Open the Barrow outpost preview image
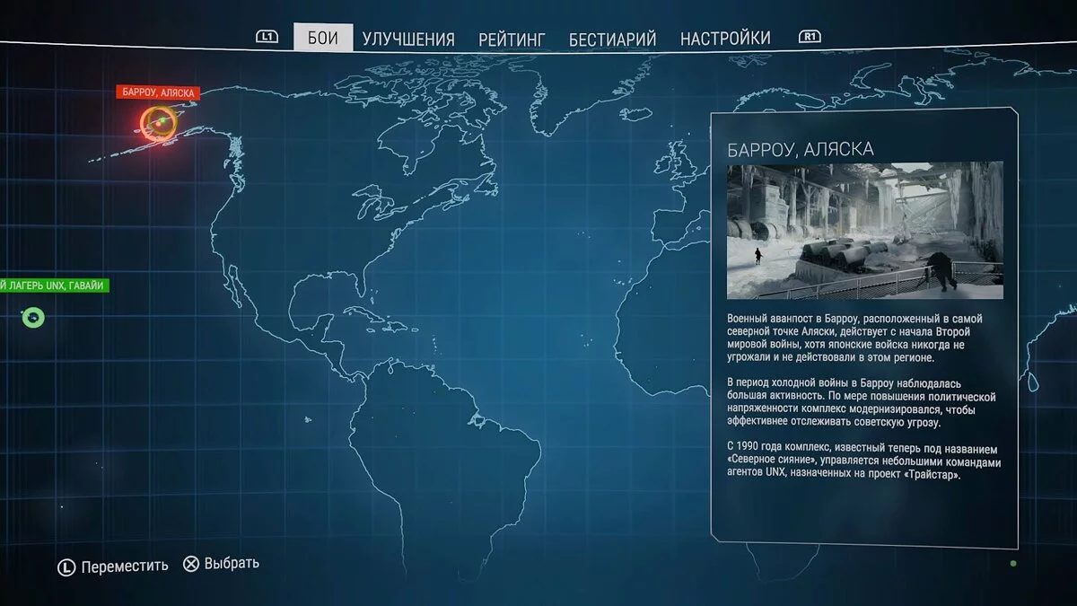The image size is (1077, 606). [865, 231]
